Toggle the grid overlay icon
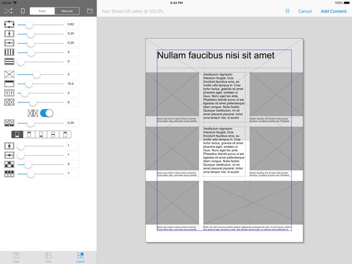The image size is (352, 264). (x=287, y=11)
